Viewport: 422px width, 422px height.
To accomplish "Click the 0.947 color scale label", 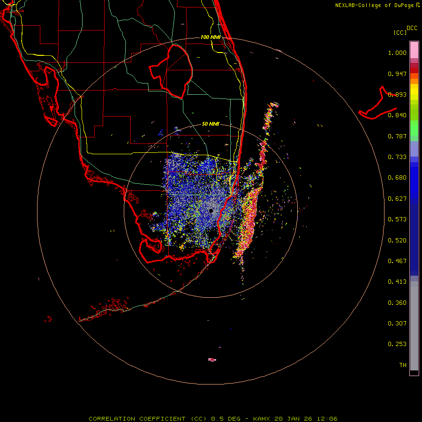I will coord(397,74).
